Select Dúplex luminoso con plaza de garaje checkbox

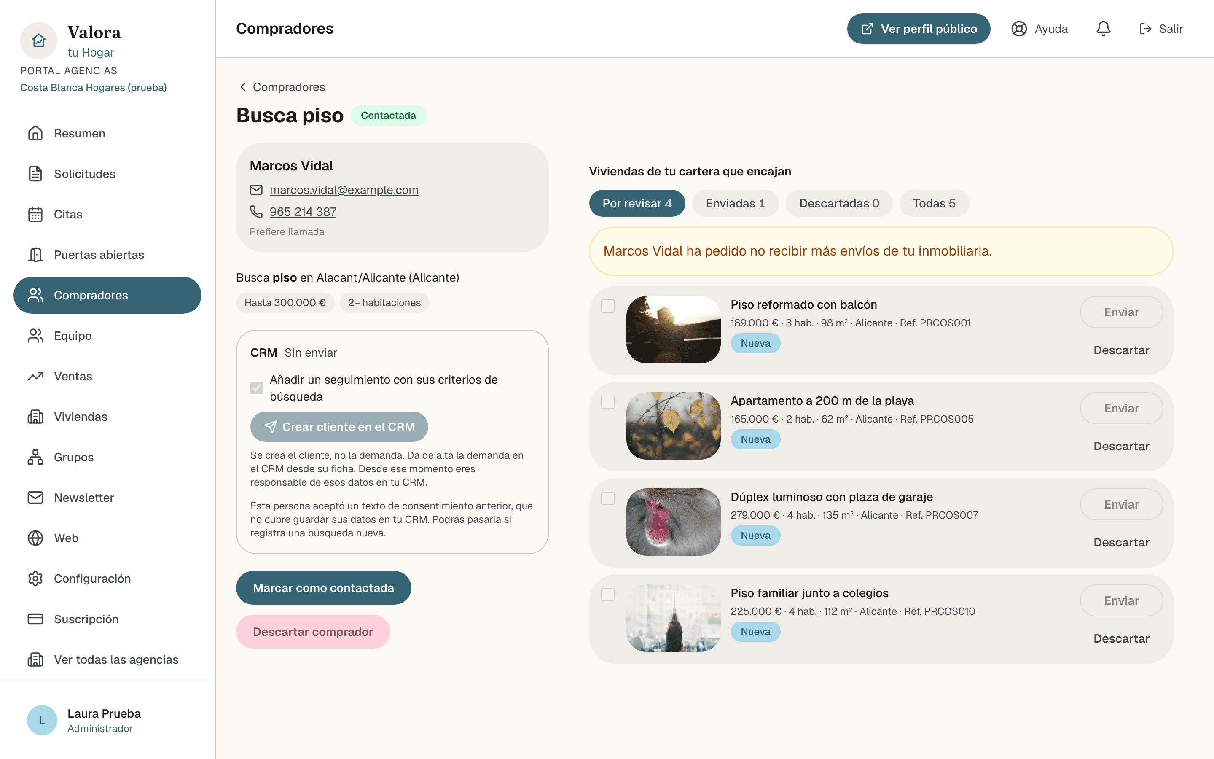click(607, 498)
